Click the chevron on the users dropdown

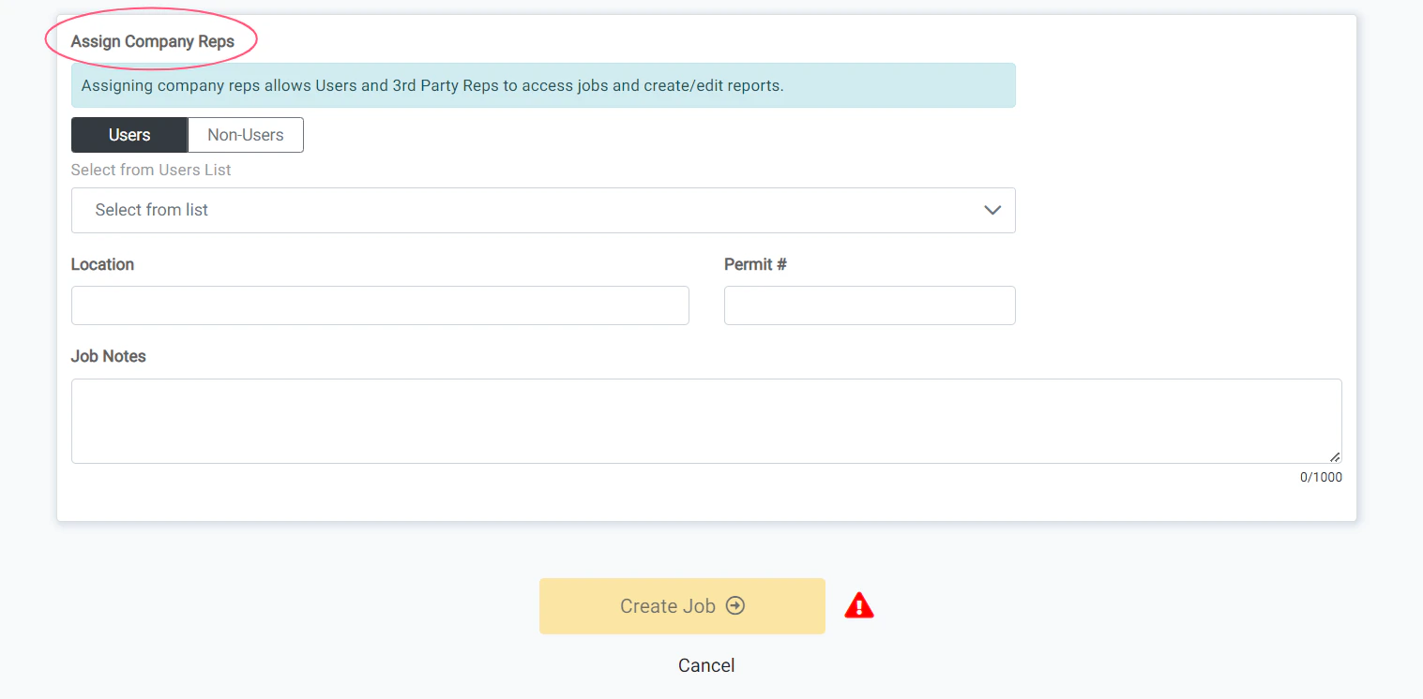pyautogui.click(x=992, y=210)
